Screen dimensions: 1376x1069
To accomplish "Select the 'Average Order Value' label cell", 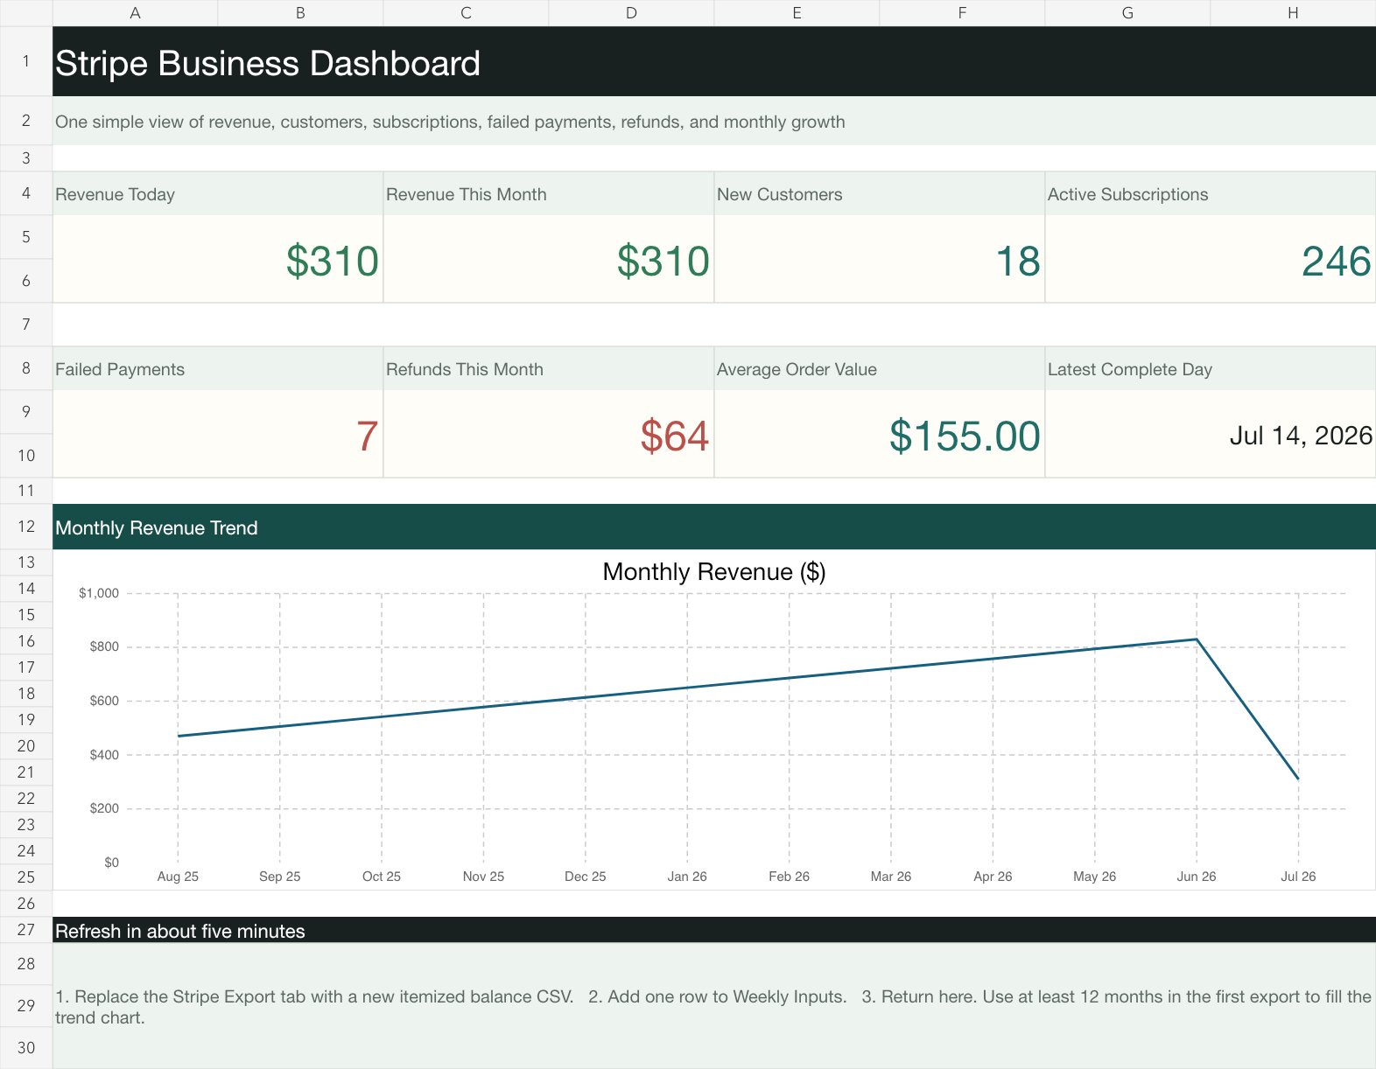I will pos(880,368).
